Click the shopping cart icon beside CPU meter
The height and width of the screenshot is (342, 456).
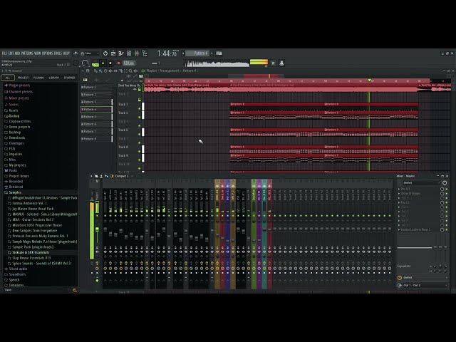click(273, 63)
